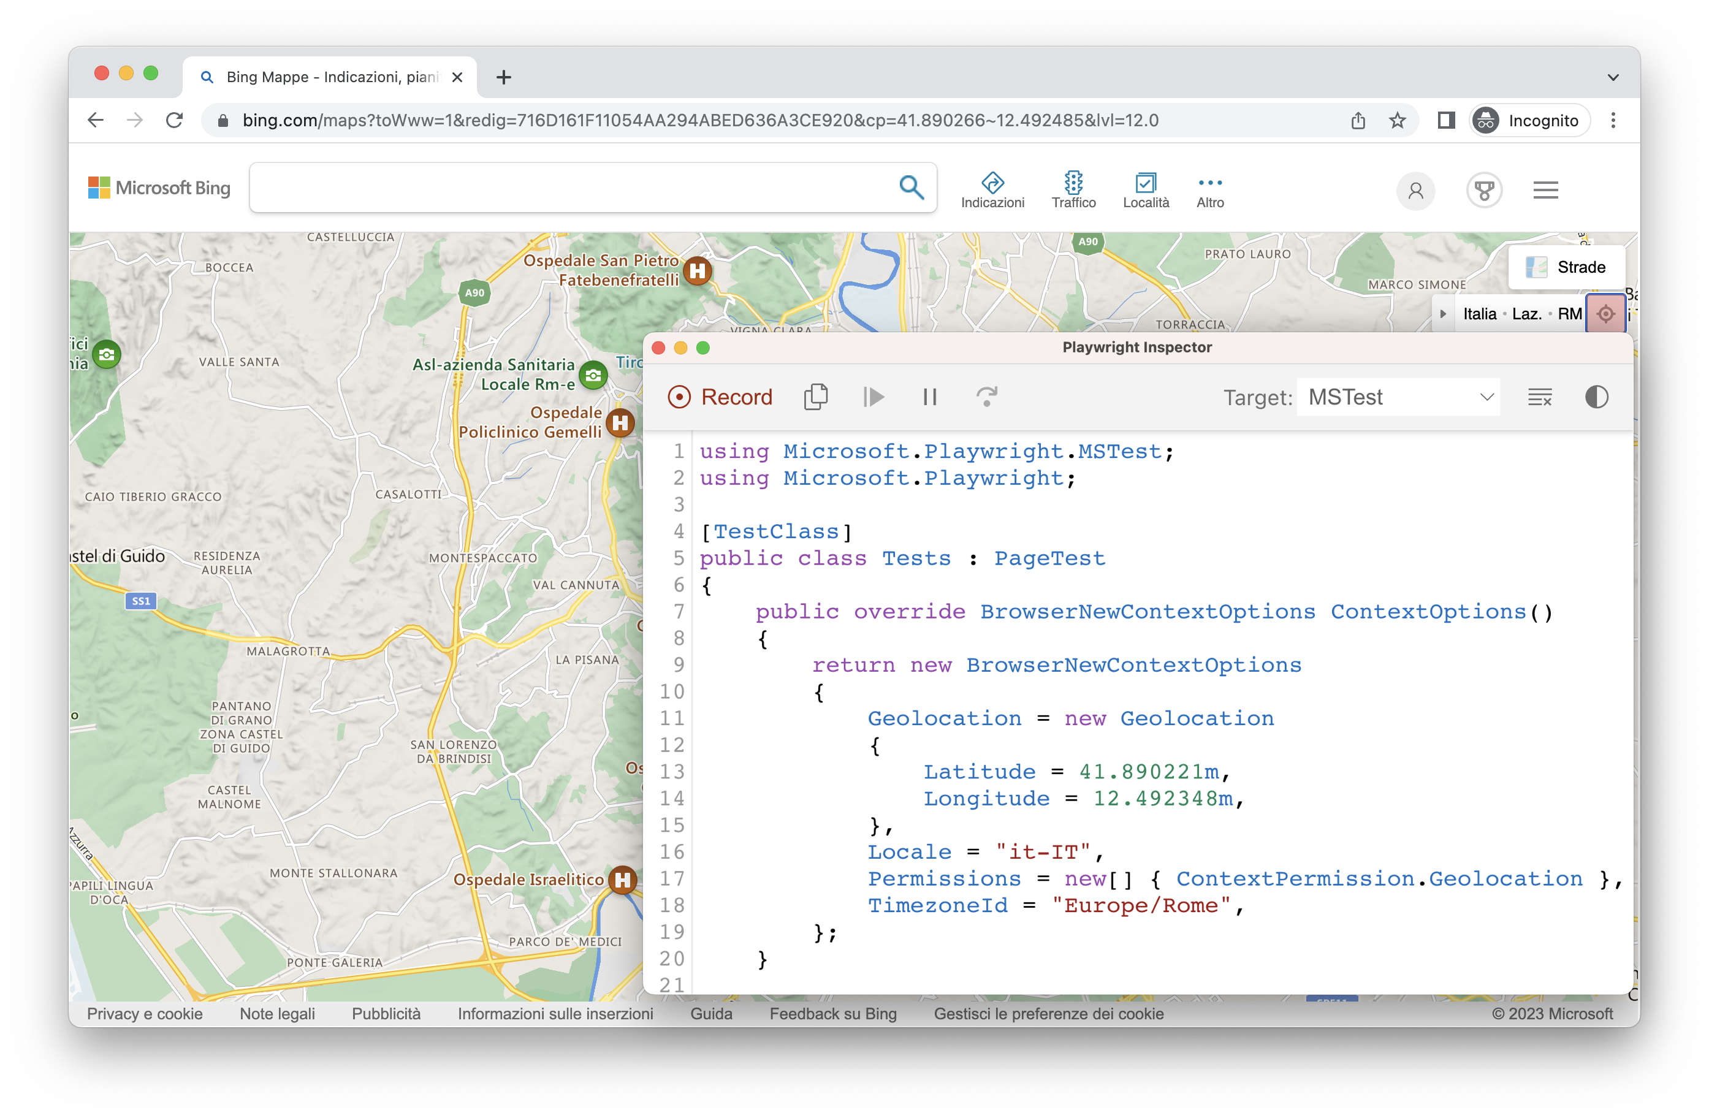The width and height of the screenshot is (1709, 1118).
Task: Click the Incognito profile chip
Action: point(1529,121)
